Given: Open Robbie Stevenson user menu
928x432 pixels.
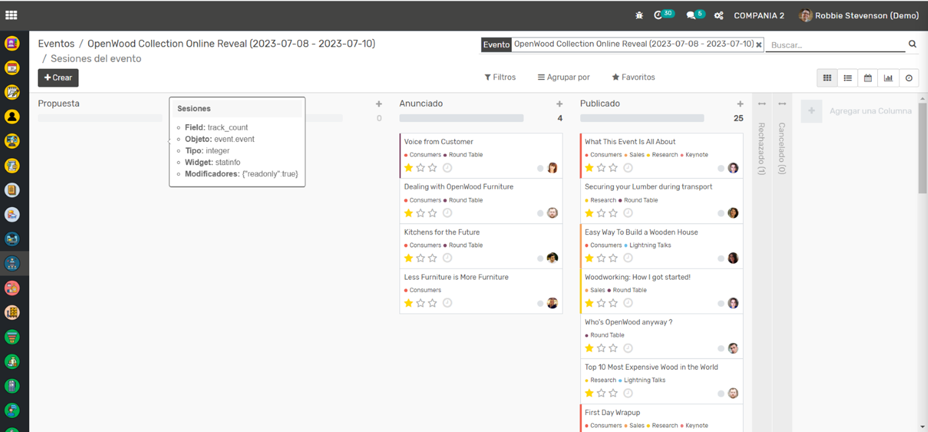Looking at the screenshot, I should (x=859, y=15).
